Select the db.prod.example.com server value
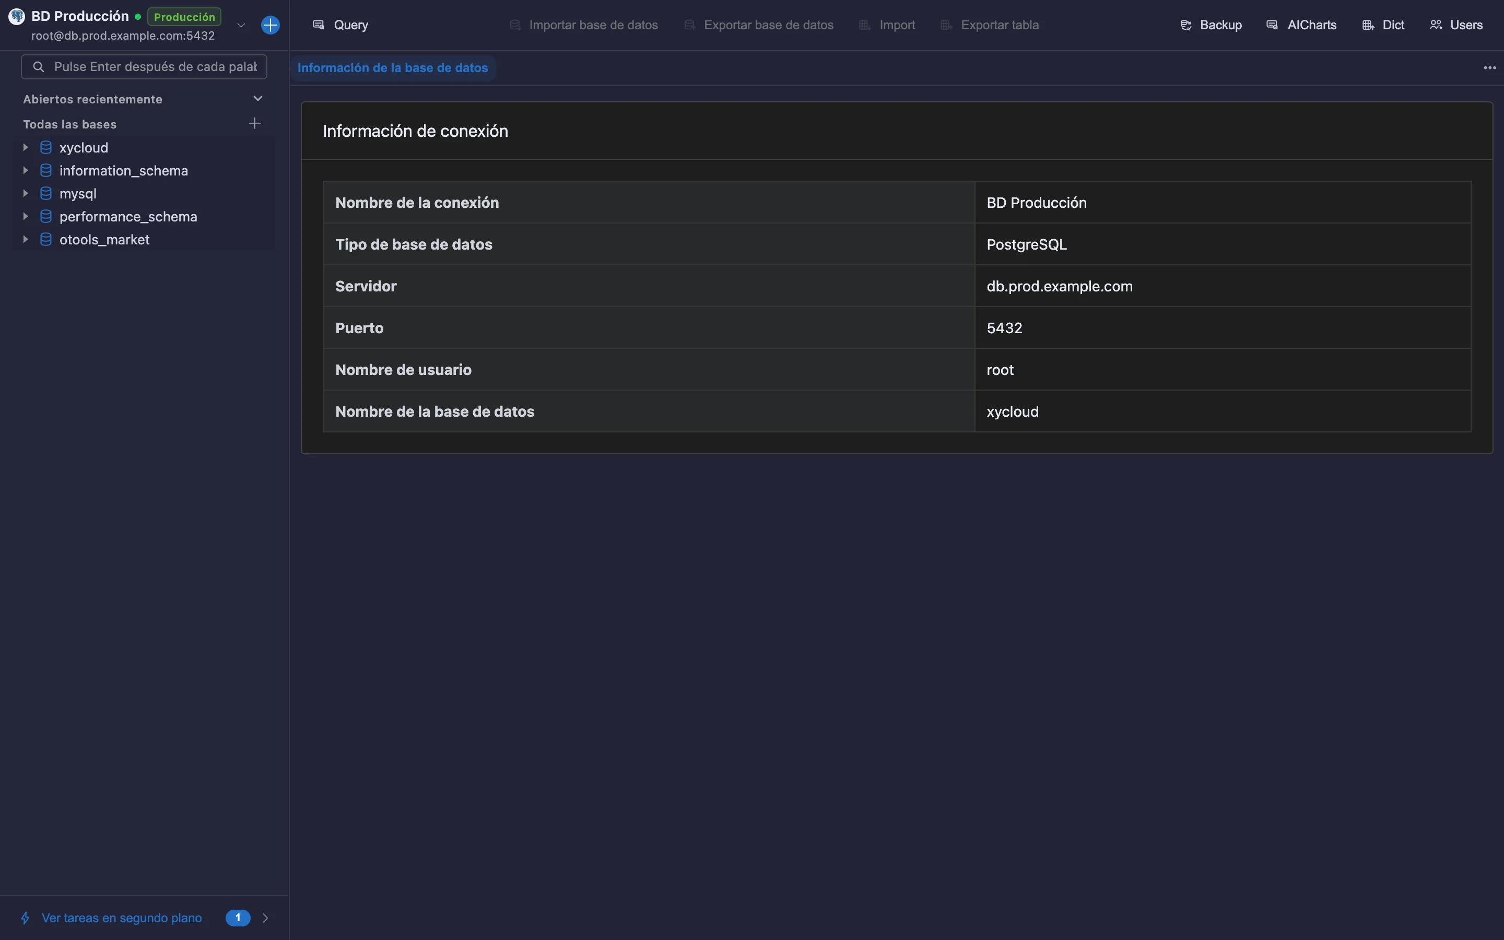The width and height of the screenshot is (1504, 940). tap(1060, 286)
